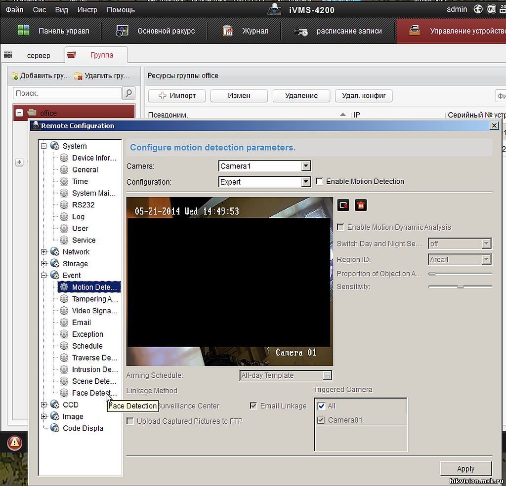Expand the Network tree node
Screen dimensions: 506x486
(44, 251)
